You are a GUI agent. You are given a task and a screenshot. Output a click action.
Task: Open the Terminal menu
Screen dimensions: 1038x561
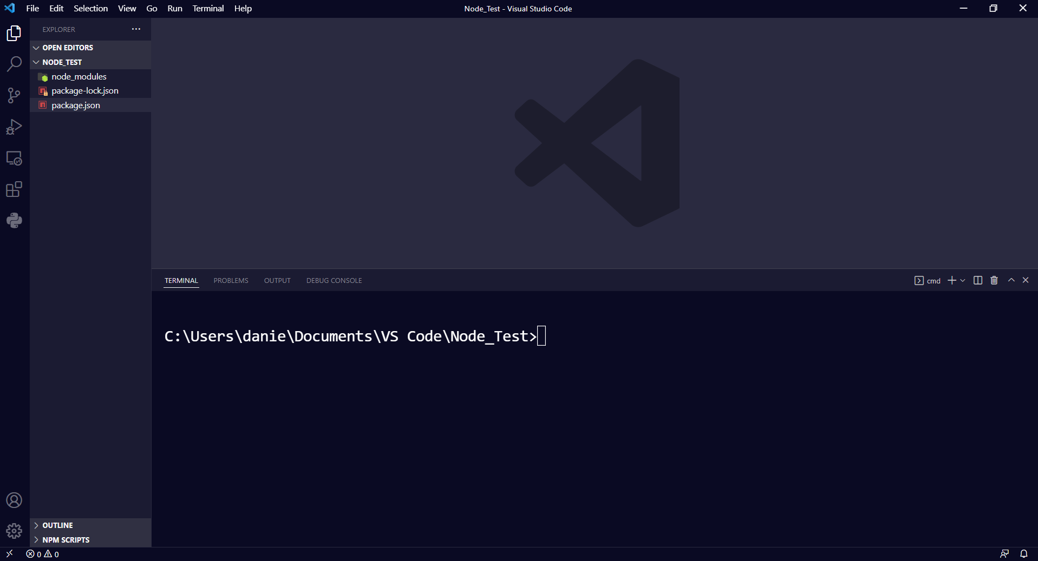coord(208,8)
